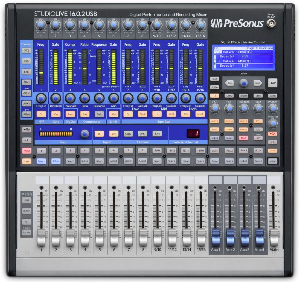
Task: Toggle the HPF On button
Action: click(41, 114)
